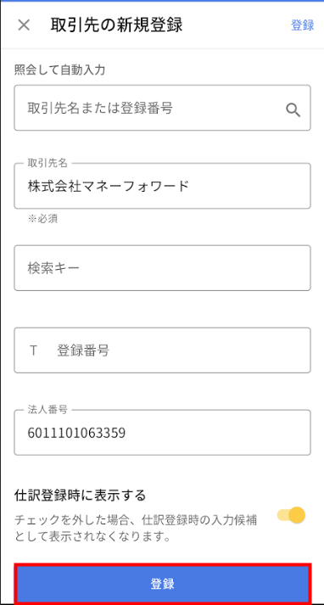
Task: Toggle the 仕訳登録時に表示する switch off
Action: pos(291,516)
